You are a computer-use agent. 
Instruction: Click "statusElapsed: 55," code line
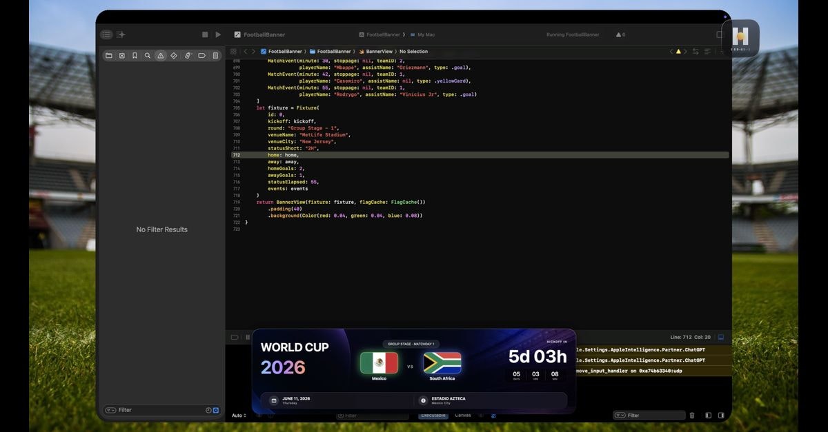tap(293, 182)
